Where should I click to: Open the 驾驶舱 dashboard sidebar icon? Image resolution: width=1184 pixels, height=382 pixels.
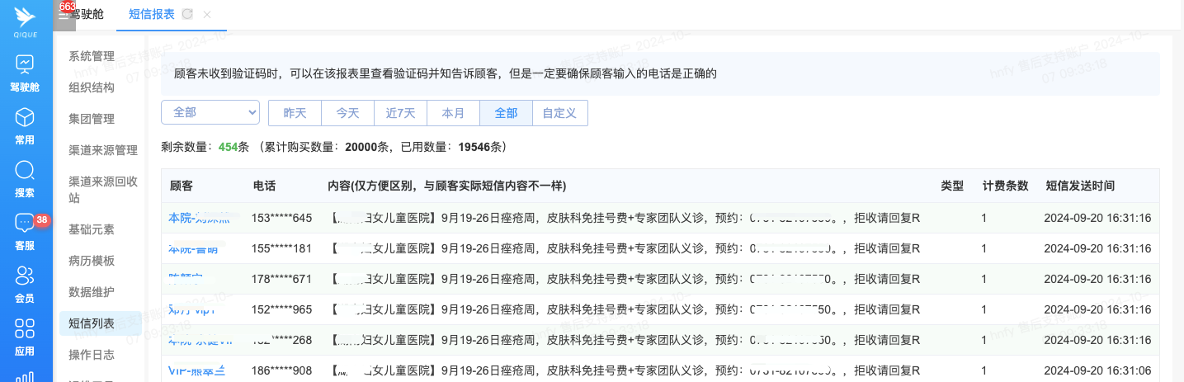[x=25, y=66]
